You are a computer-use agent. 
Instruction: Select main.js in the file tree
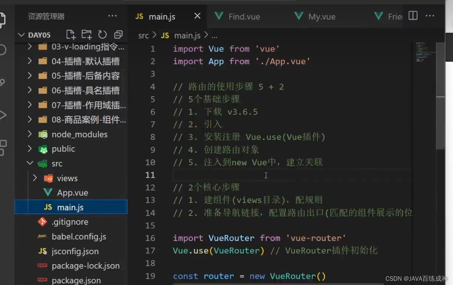[x=71, y=207]
